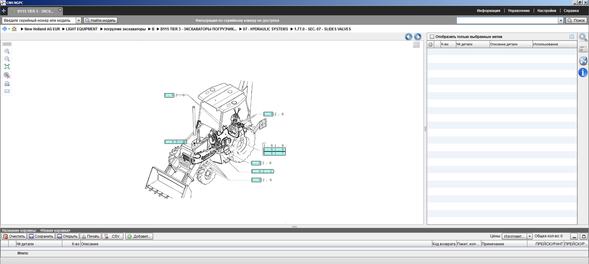589x264 pixels.
Task: Select 07 - HYDRAULIC SYSTEMS breadcrumb
Action: pyautogui.click(x=265, y=29)
